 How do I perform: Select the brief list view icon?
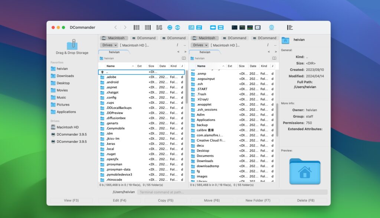pos(136,27)
